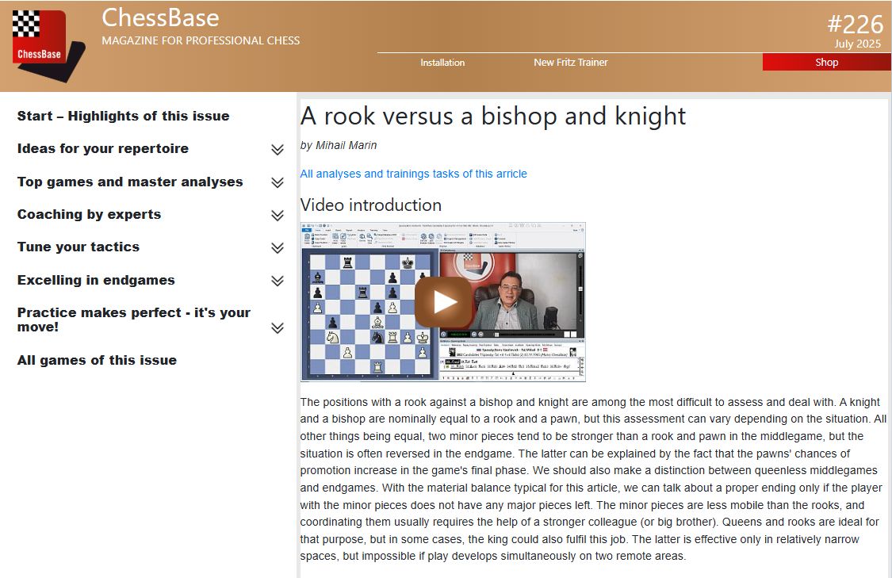Open the New Fritz Trainer page

pos(570,63)
